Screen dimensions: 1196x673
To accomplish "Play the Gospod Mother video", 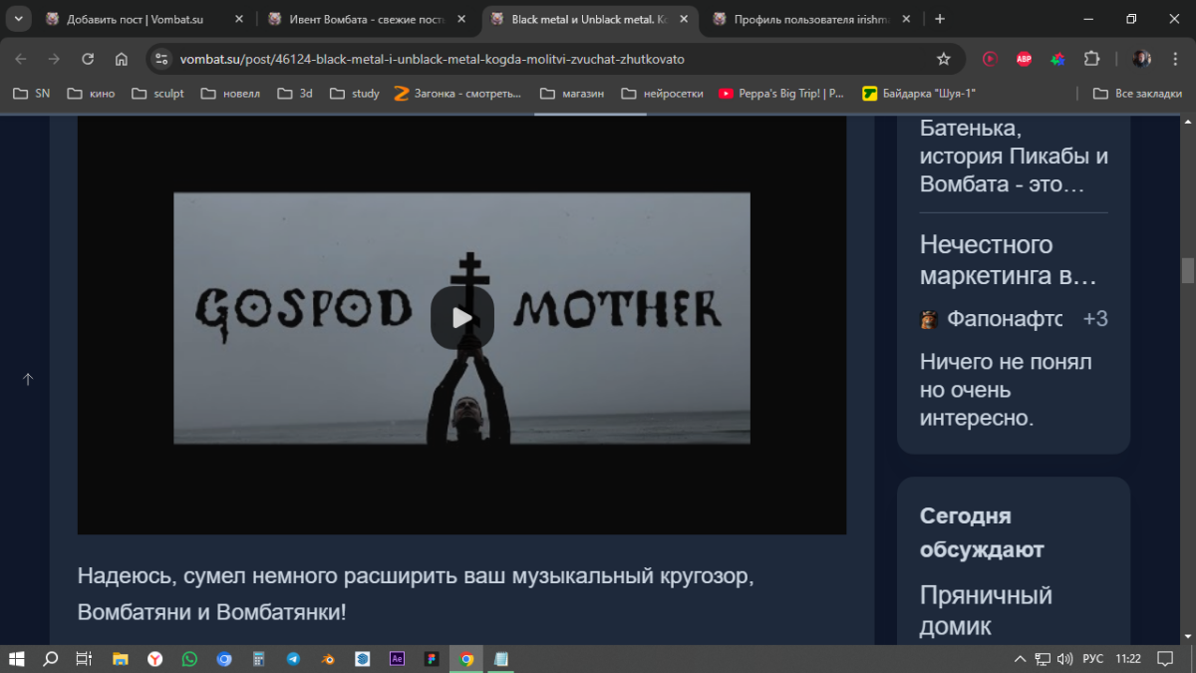I will [x=461, y=318].
